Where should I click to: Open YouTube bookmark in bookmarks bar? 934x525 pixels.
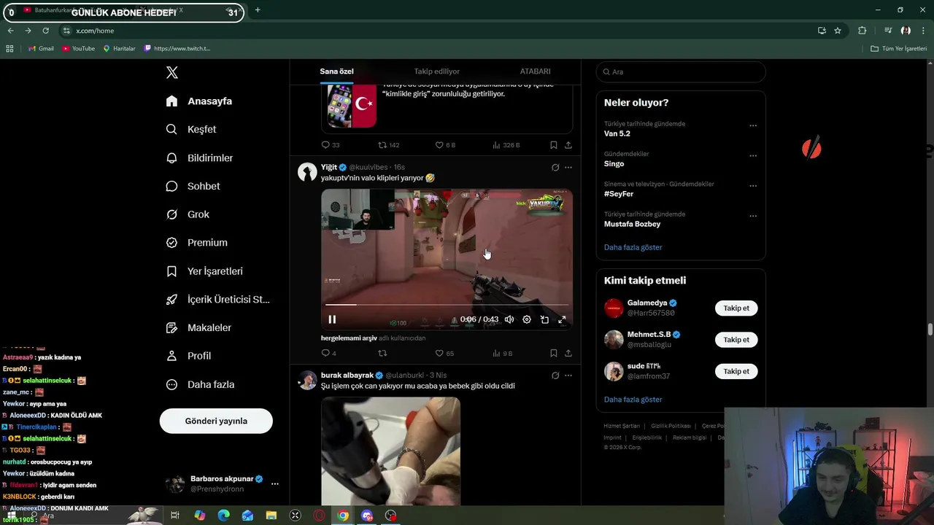(x=79, y=48)
